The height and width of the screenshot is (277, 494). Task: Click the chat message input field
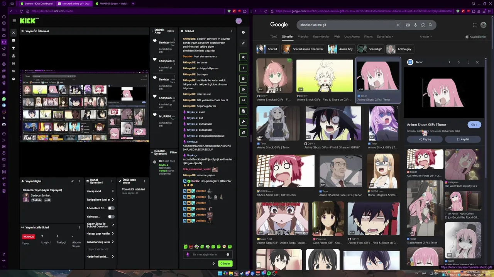pos(208,254)
